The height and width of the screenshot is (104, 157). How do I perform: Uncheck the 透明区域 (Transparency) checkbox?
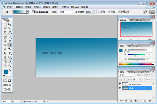tap(119, 12)
